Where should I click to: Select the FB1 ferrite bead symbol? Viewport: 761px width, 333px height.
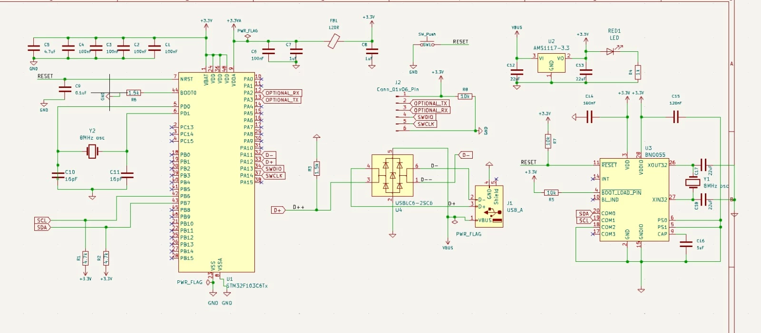pos(334,42)
